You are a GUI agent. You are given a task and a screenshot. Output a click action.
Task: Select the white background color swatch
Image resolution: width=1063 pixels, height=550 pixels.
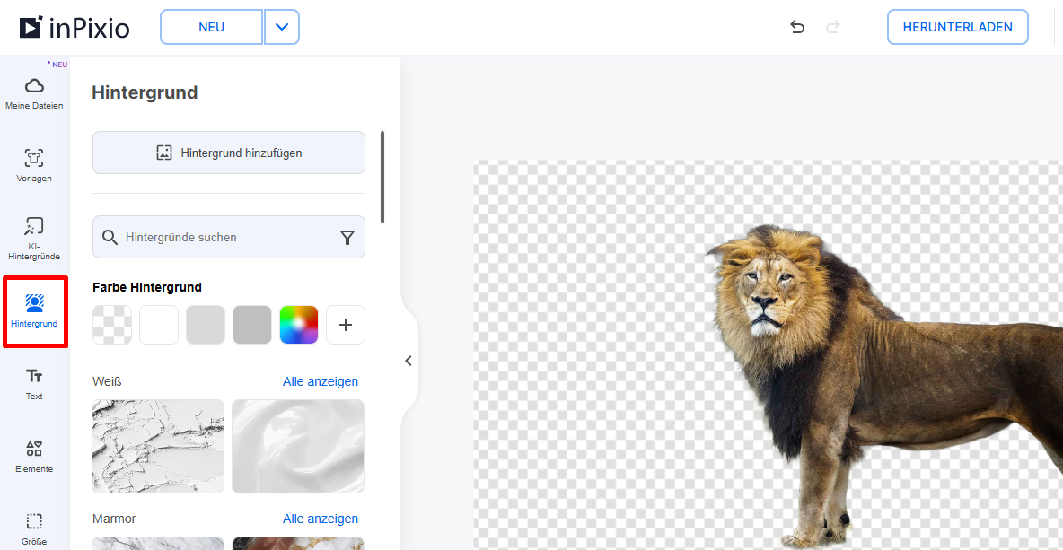click(159, 325)
